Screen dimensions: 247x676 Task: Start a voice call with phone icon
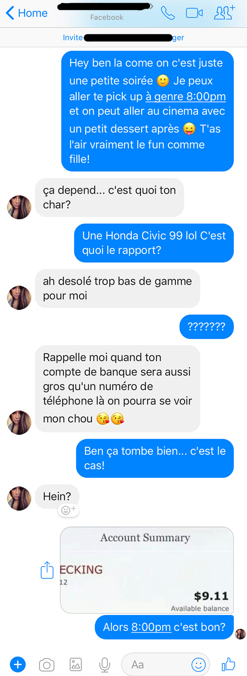[168, 13]
